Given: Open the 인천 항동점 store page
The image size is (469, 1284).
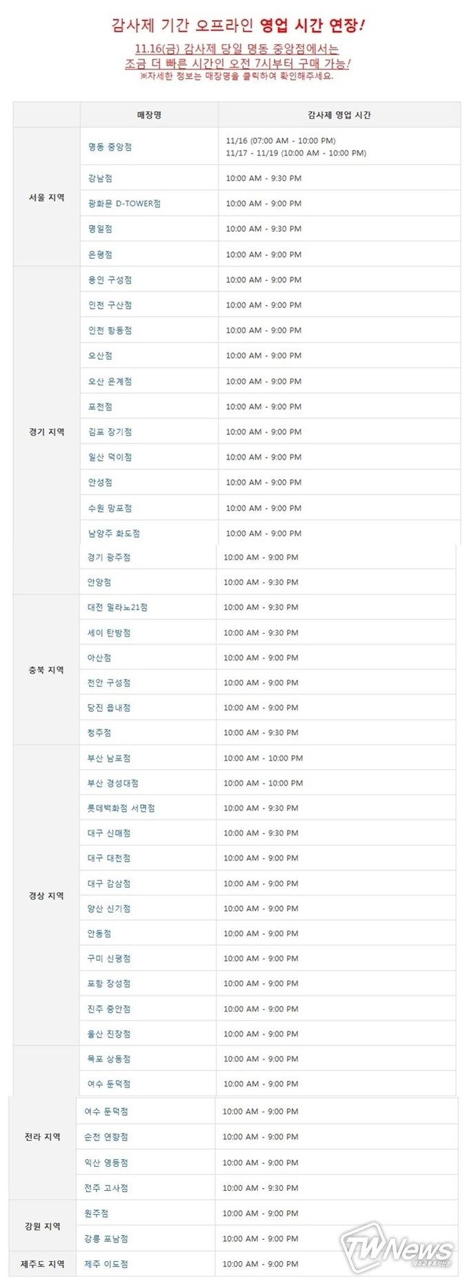Looking at the screenshot, I should tap(110, 330).
